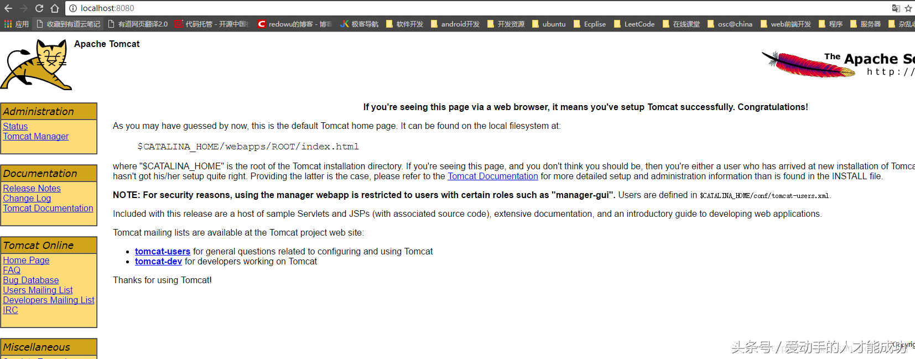The height and width of the screenshot is (359, 915).
Task: Open the ubuntu bookmark folder
Action: (549, 24)
